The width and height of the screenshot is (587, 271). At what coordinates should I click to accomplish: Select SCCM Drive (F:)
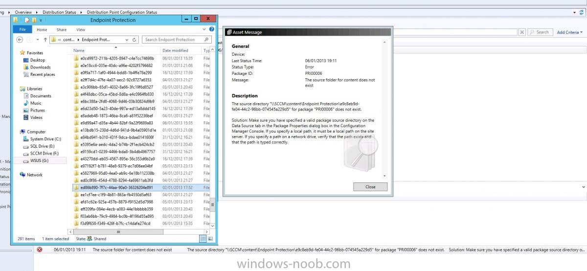(x=44, y=153)
